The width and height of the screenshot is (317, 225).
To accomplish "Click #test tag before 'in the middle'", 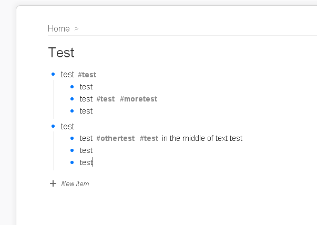I will pyautogui.click(x=149, y=138).
